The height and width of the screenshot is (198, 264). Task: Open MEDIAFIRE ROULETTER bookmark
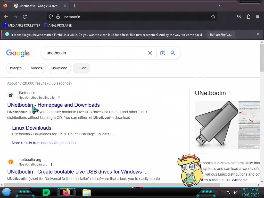coord(22,26)
